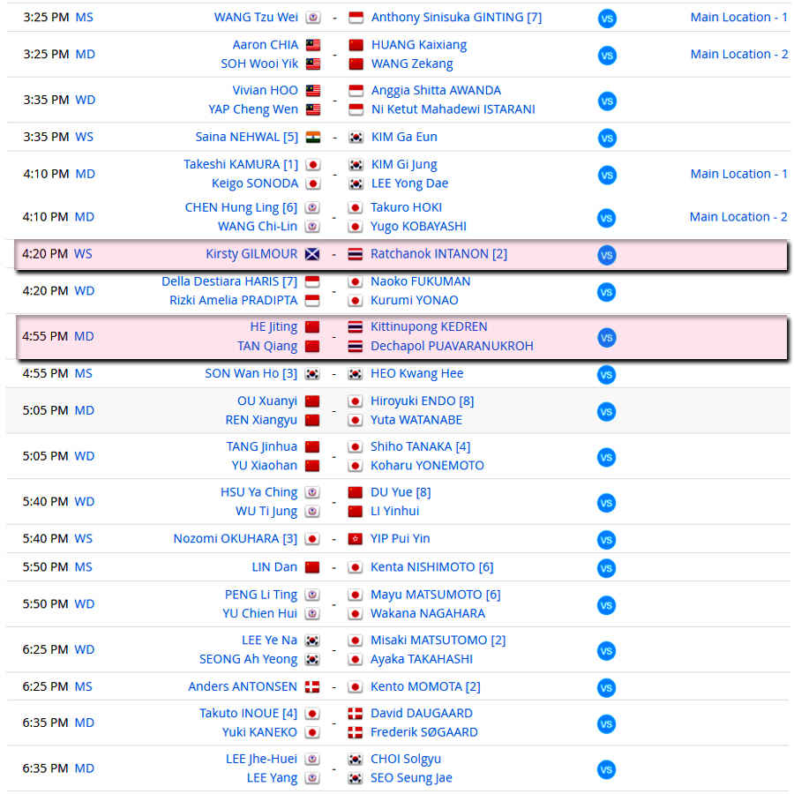Open VS icon for LIN Dan match
The width and height of the screenshot is (794, 794).
pyautogui.click(x=607, y=568)
